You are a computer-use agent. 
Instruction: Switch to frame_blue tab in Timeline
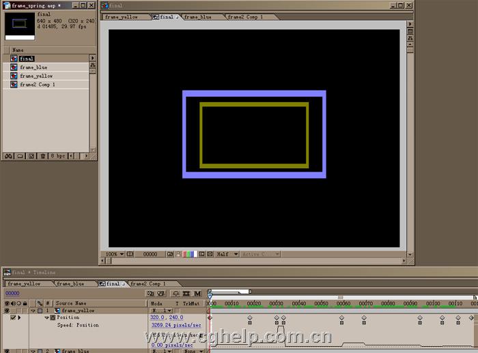coord(70,283)
